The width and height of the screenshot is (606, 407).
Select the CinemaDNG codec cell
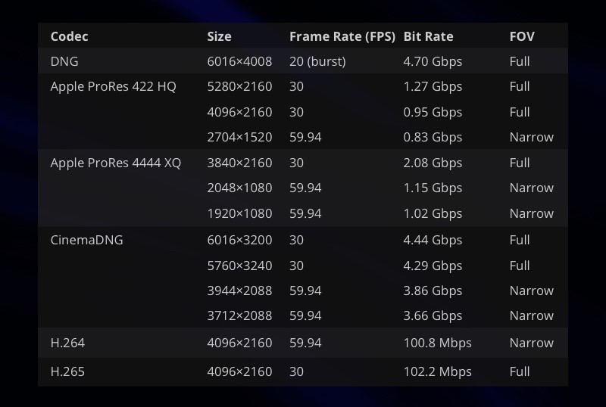pyautogui.click(x=86, y=240)
